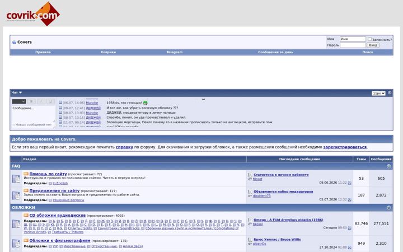Click forum status icon in Помощь по сайту row
Viewport: 403px width, 252px height.
pos(16,179)
